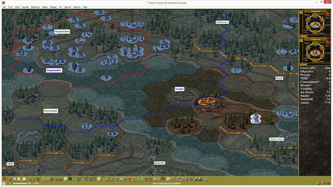Open the Status menu
Image resolution: width=333 pixels, height=187 pixels.
(45, 7)
